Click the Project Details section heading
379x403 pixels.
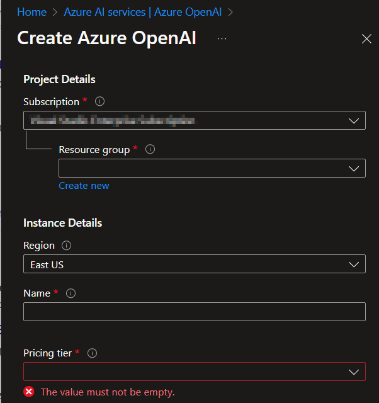point(59,79)
